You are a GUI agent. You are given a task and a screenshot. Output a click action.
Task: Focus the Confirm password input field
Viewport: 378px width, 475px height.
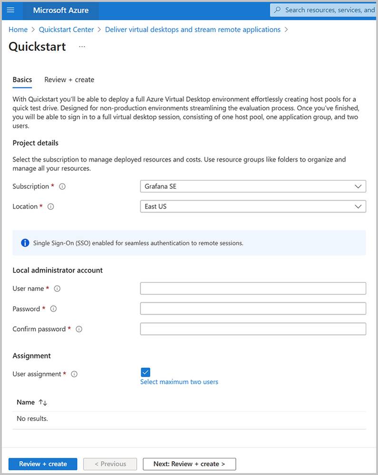click(253, 329)
